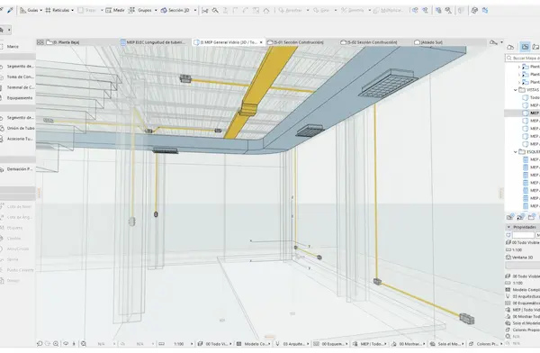The height and width of the screenshot is (353, 540).
Task: Open the Guías dropdown arrow
Action: point(41,10)
